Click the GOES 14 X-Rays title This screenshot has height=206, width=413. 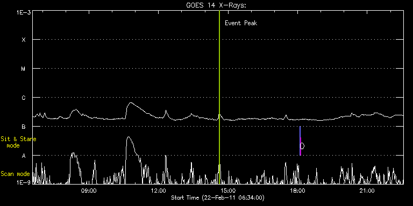pos(216,5)
